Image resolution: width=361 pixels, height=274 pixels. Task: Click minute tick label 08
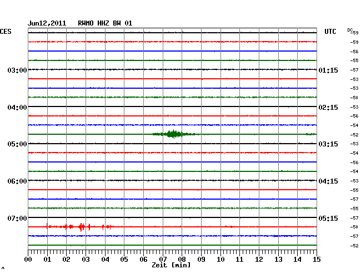[182, 260]
